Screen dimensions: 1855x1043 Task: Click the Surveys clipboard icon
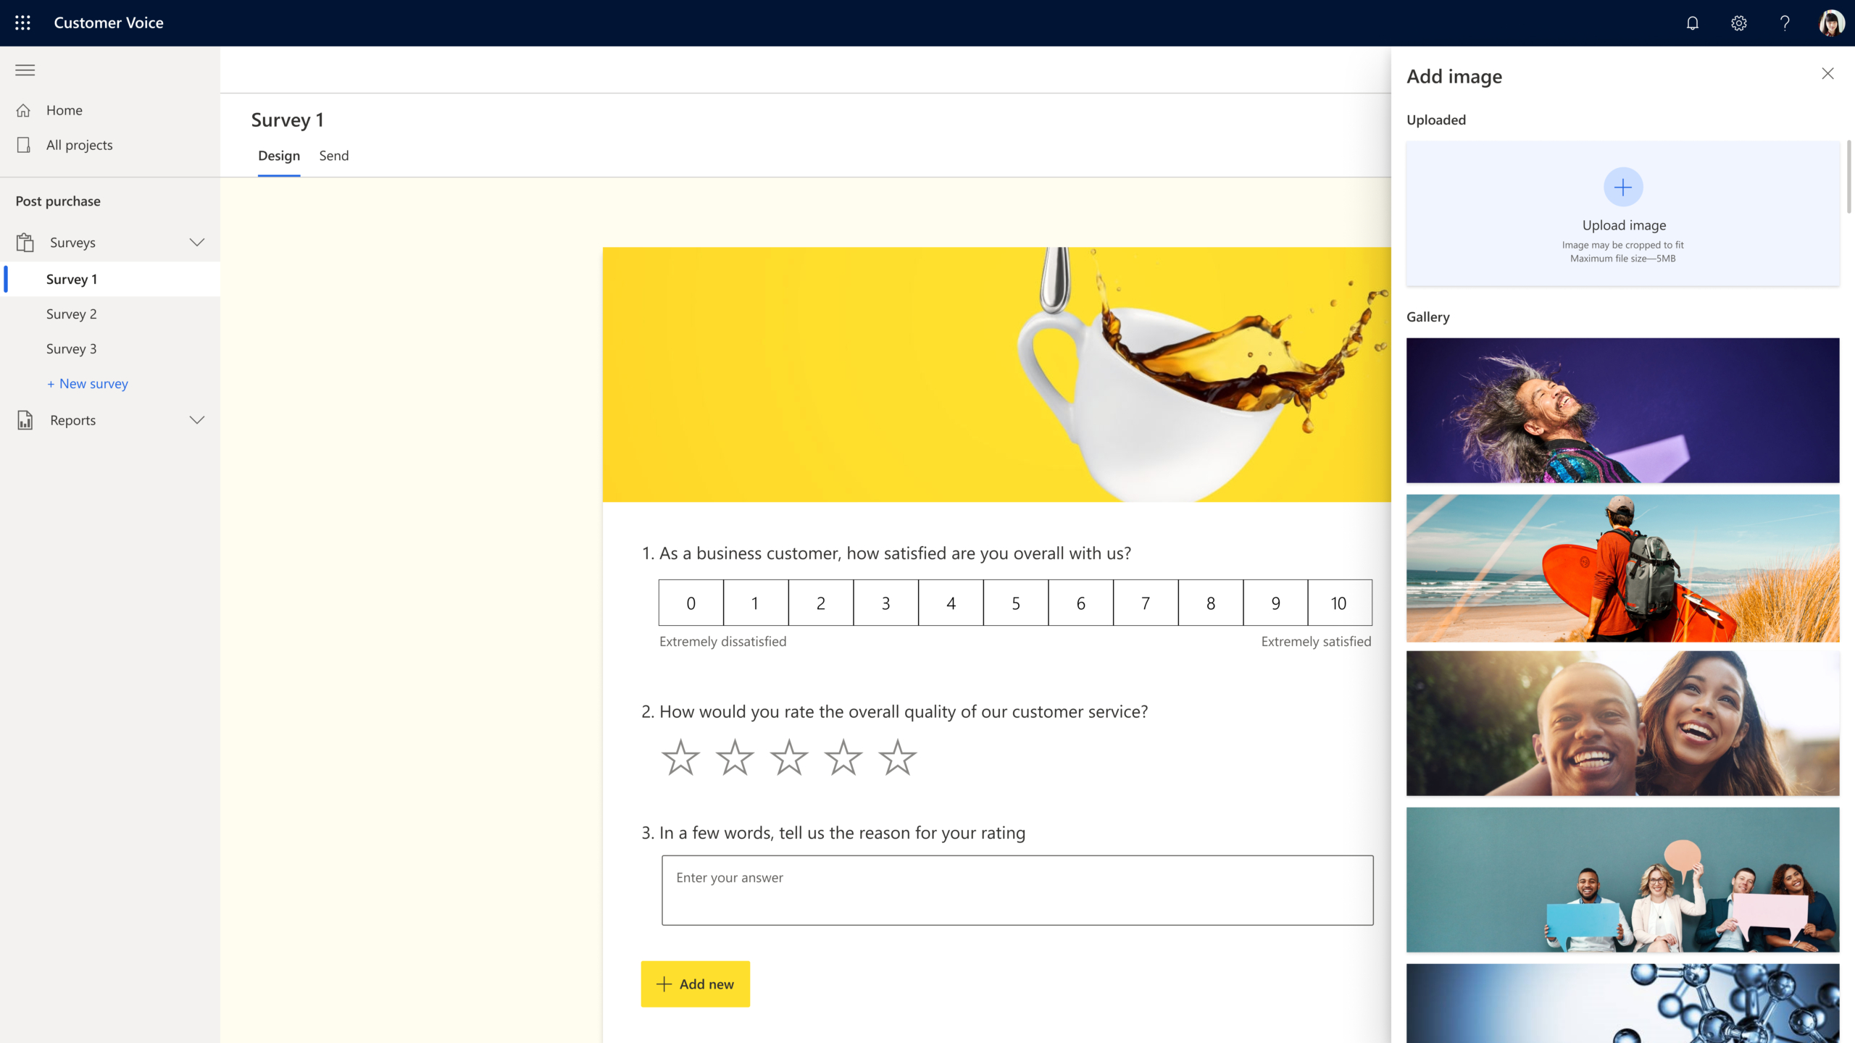26,242
